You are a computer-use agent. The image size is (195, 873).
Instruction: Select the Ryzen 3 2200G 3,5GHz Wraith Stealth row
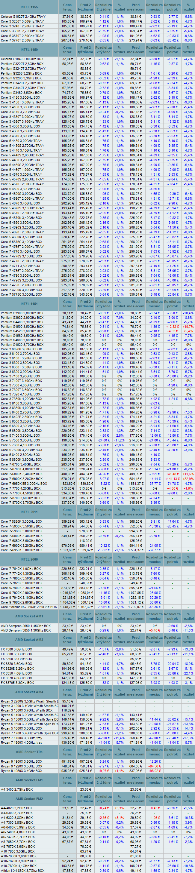click(x=98, y=702)
